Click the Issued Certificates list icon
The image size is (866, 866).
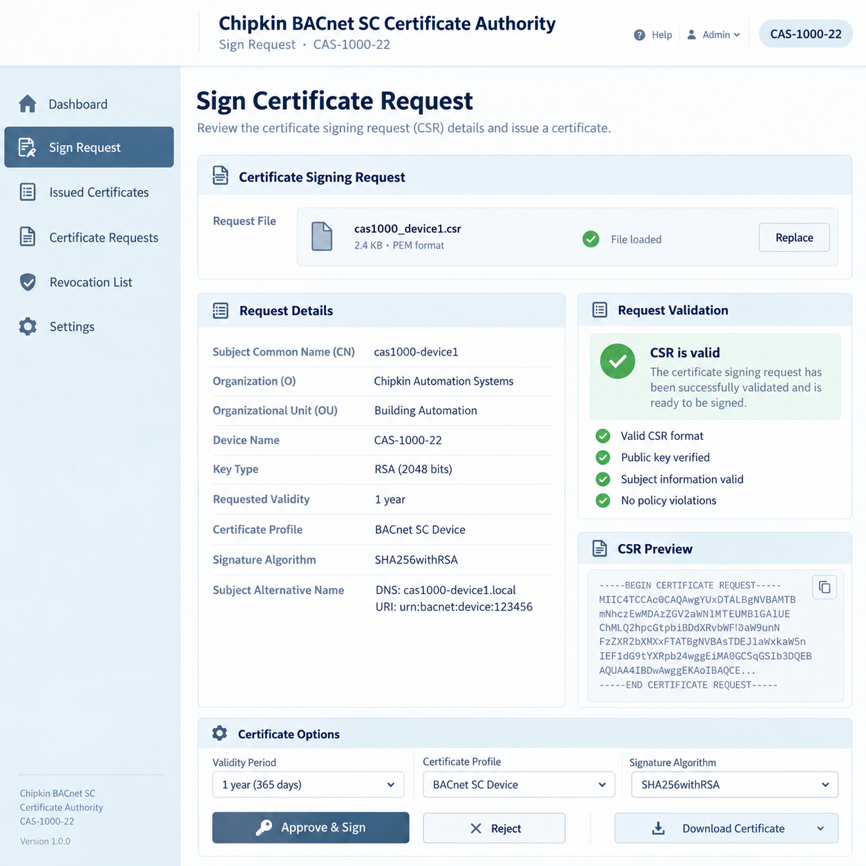(28, 192)
